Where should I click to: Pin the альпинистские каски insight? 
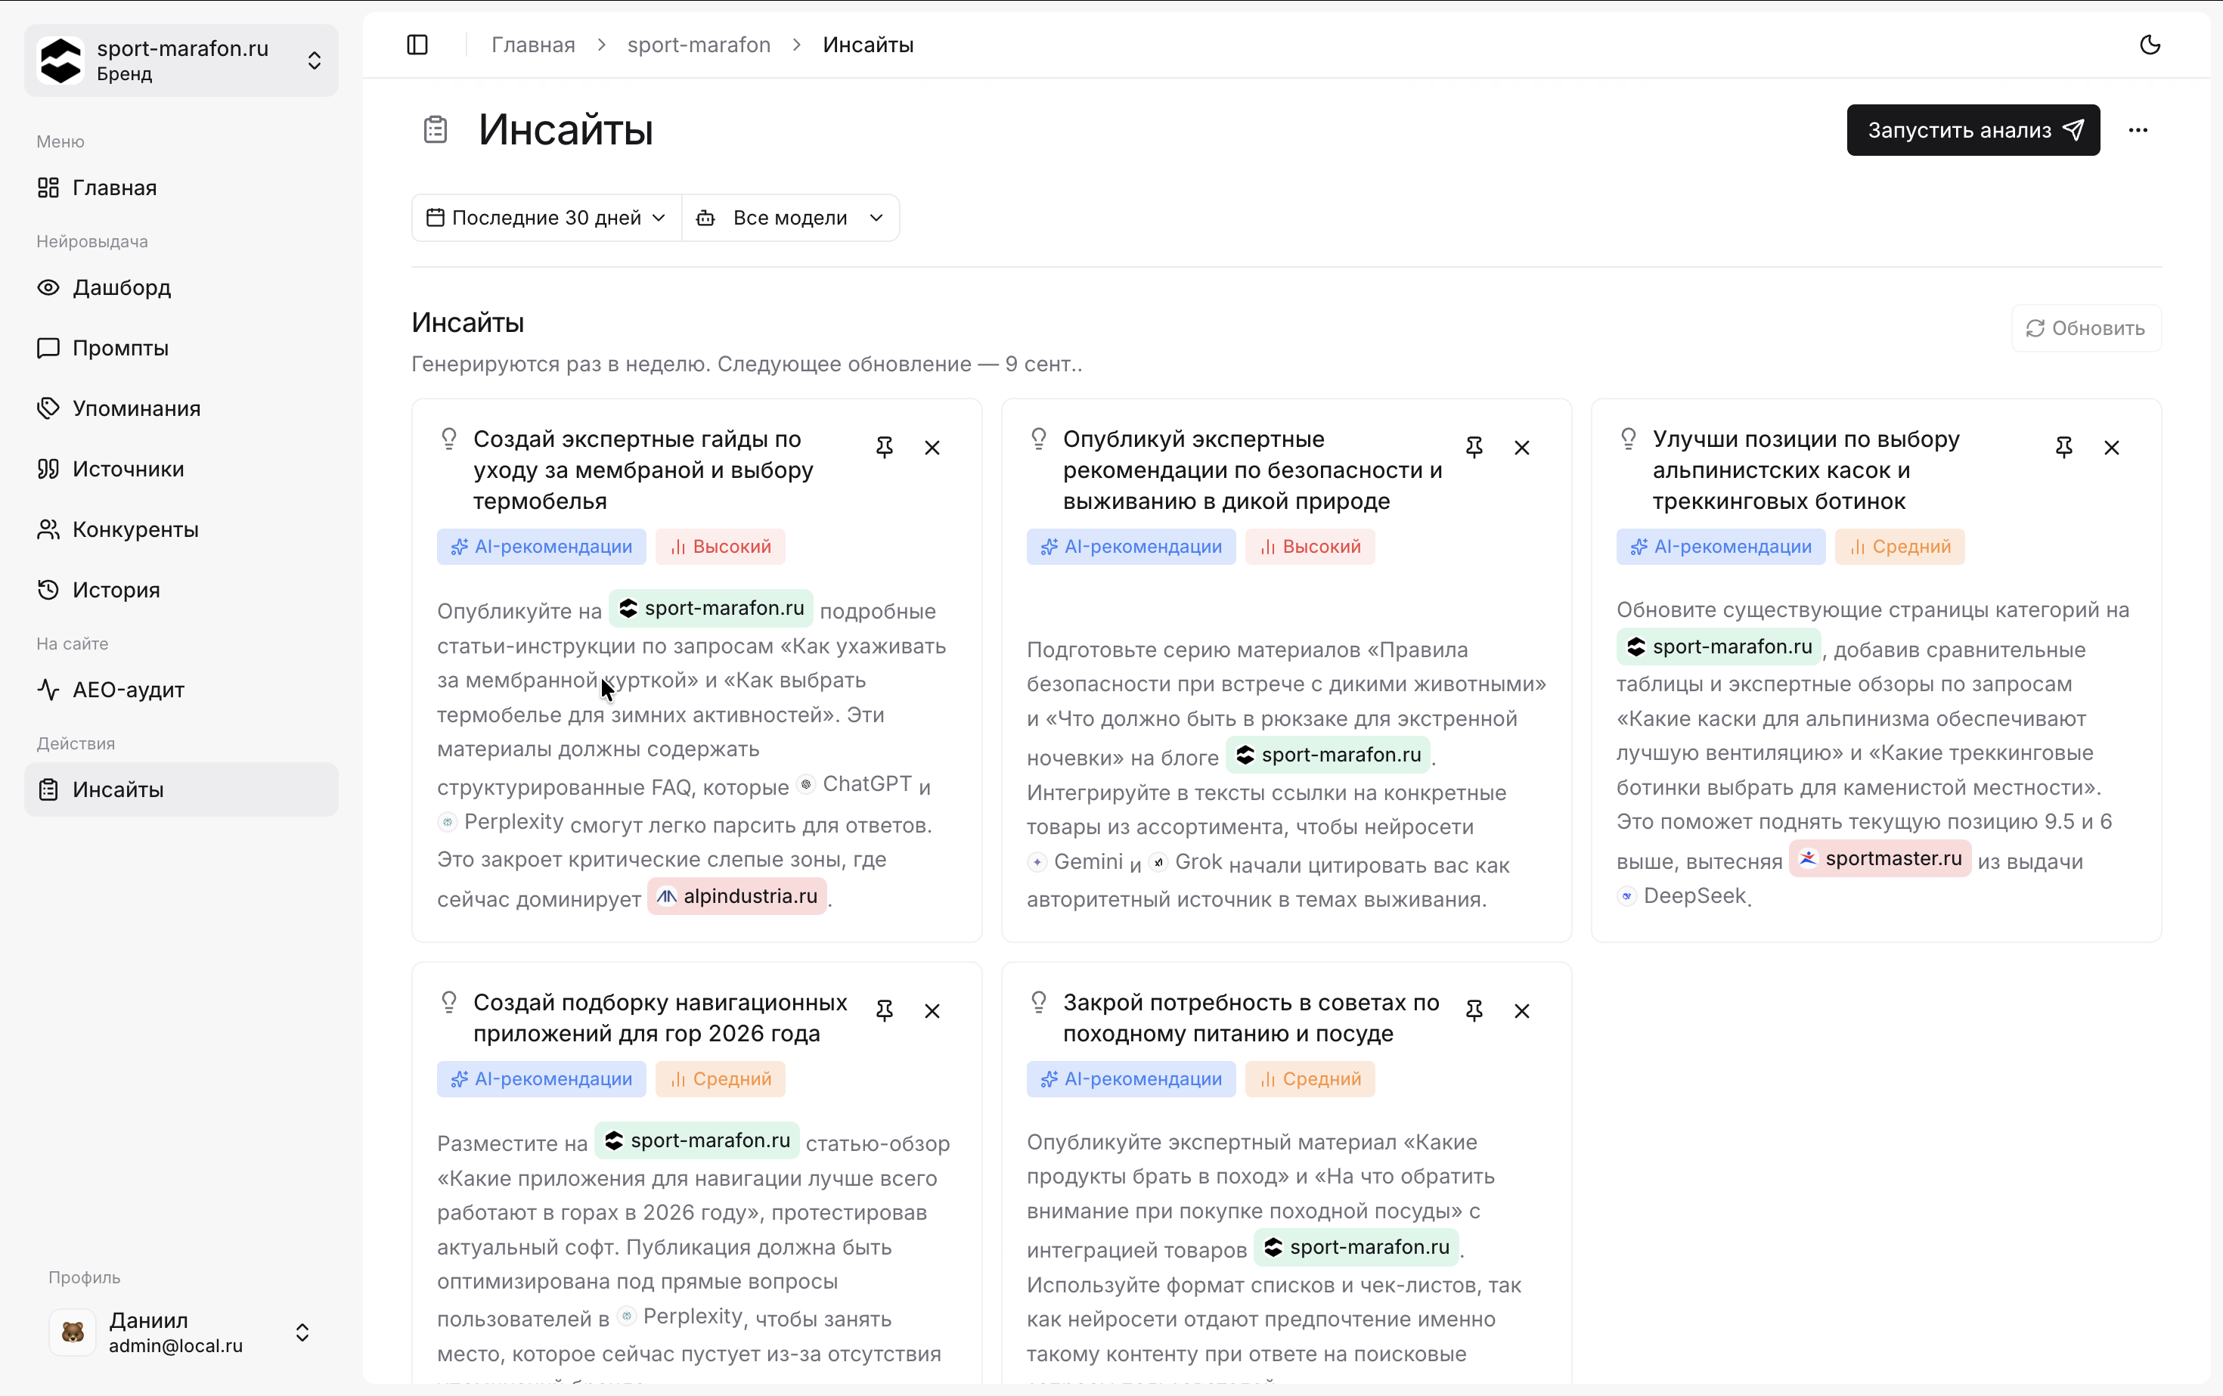[x=2064, y=448]
